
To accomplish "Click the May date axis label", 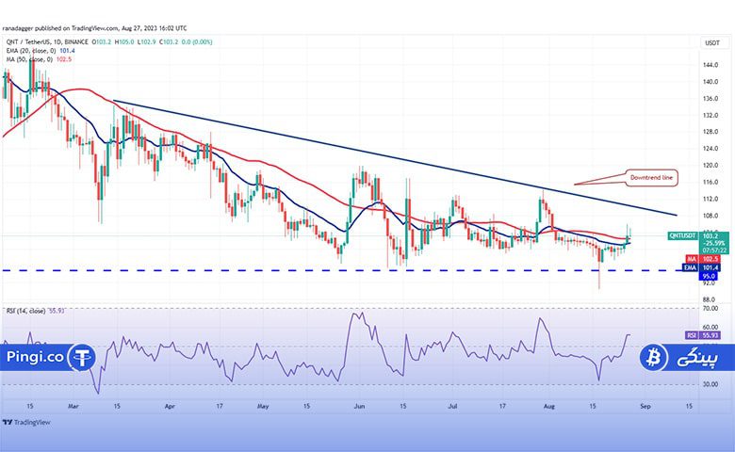I will coord(263,407).
